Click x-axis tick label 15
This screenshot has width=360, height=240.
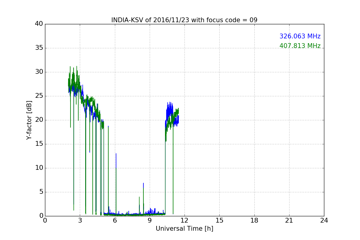click(x=219, y=220)
